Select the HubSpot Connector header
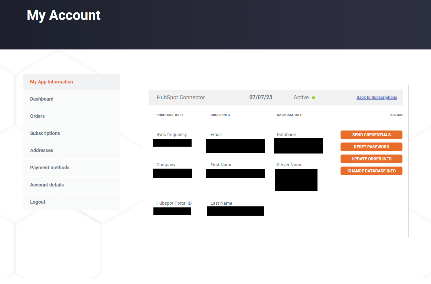The height and width of the screenshot is (284, 431). click(x=181, y=97)
